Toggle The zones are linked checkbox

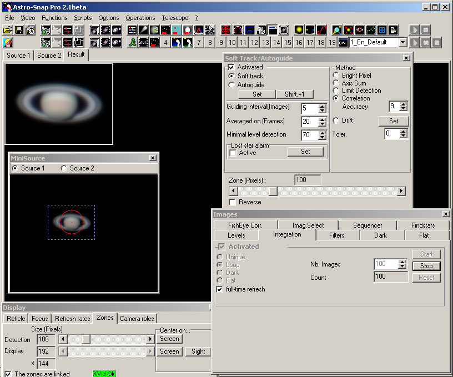[x=8, y=374]
